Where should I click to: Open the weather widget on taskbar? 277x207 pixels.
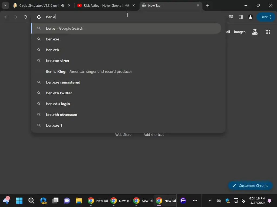tap(6, 200)
